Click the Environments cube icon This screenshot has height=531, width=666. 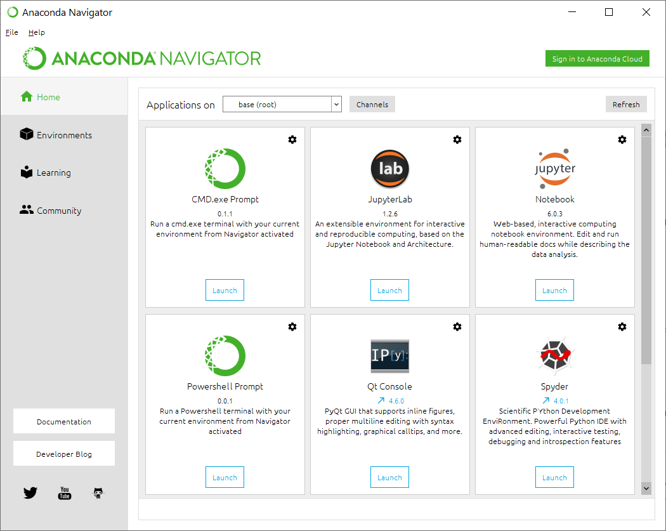pyautogui.click(x=27, y=134)
